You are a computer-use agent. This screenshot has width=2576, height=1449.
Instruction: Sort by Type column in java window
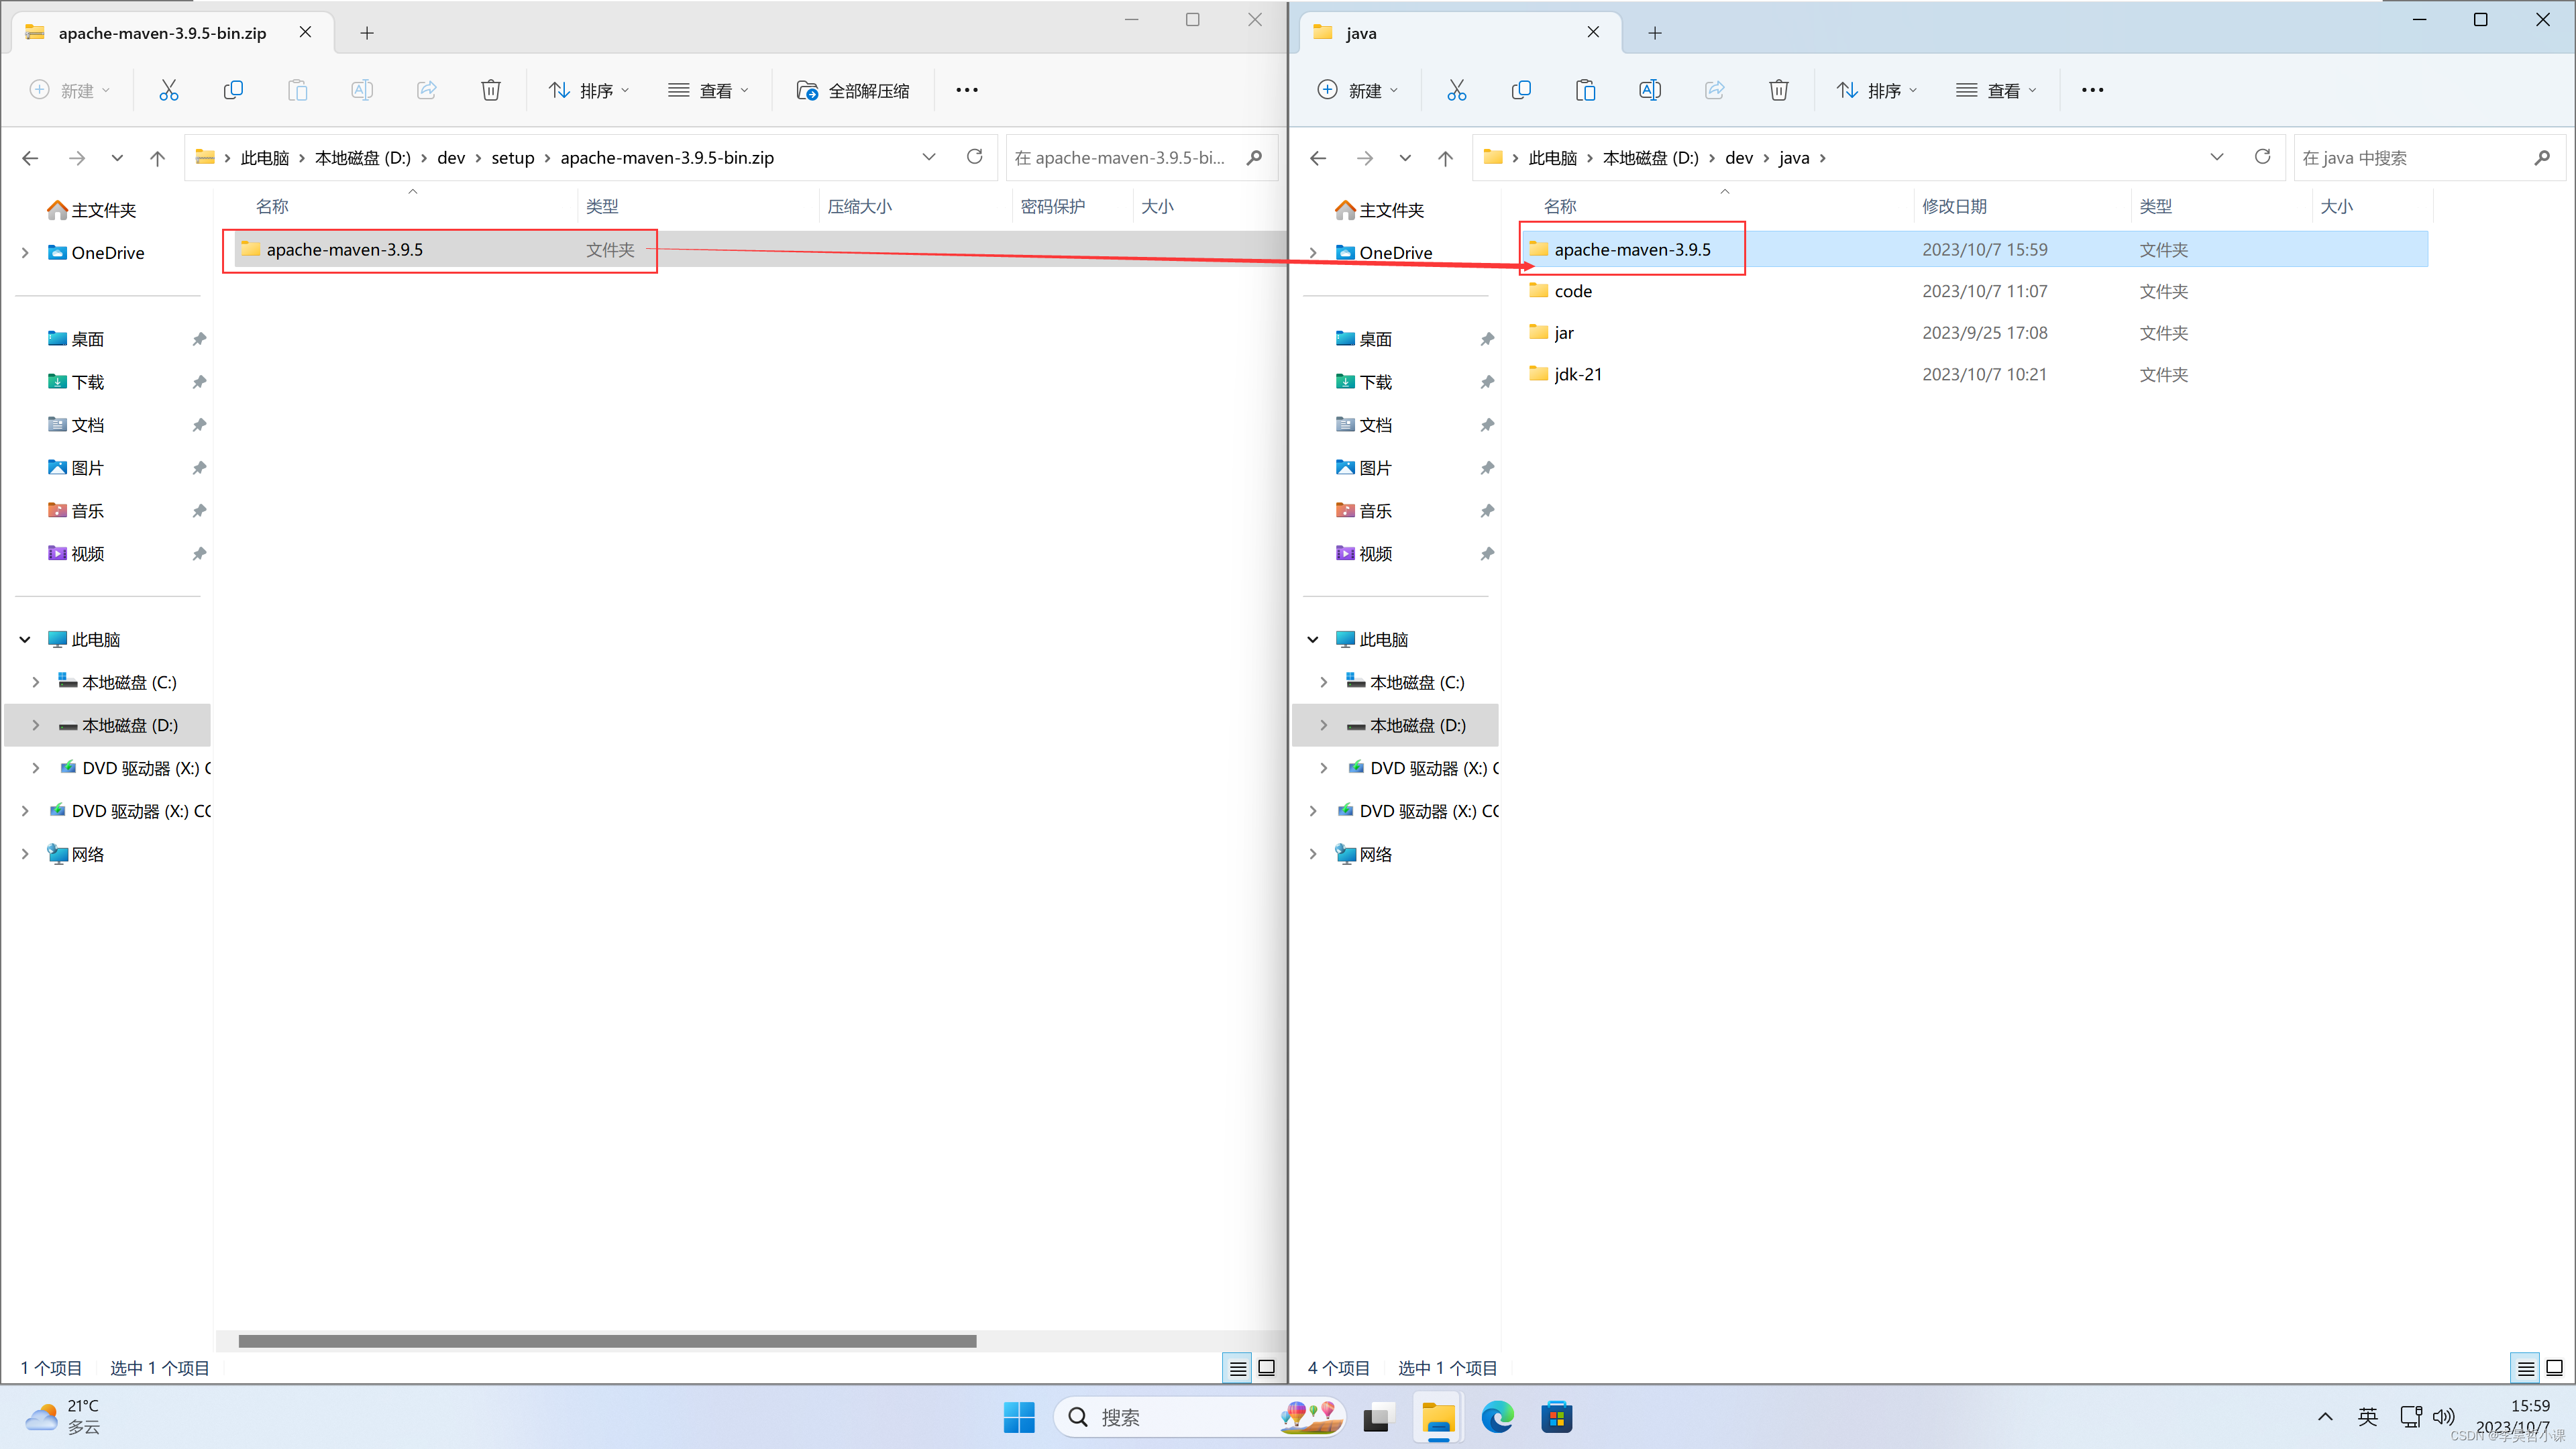2221,206
